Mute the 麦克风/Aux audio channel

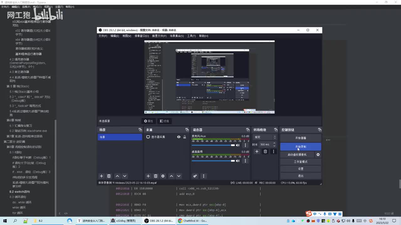pyautogui.click(x=238, y=145)
